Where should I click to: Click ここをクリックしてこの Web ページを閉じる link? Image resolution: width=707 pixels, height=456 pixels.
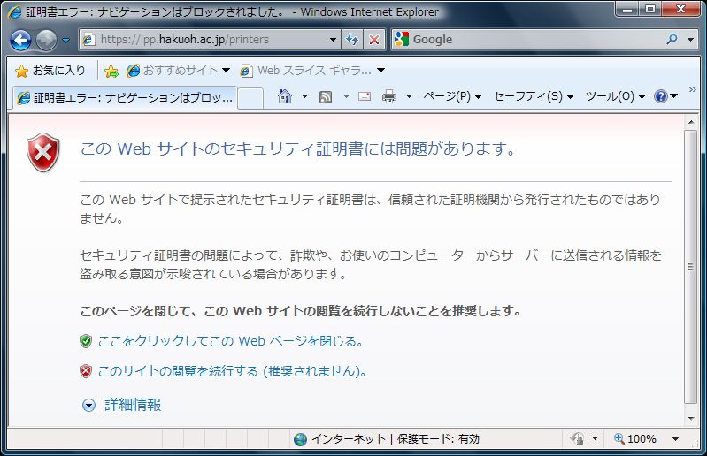point(230,341)
